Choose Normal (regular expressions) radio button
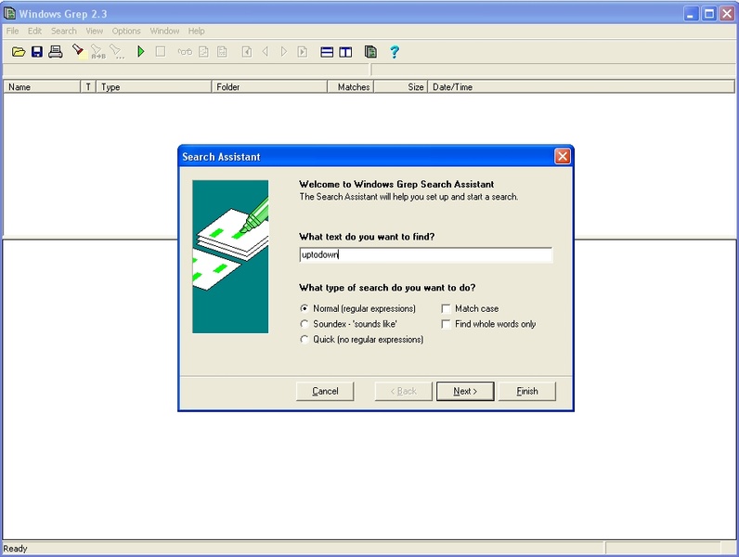The height and width of the screenshot is (557, 739). coord(305,308)
